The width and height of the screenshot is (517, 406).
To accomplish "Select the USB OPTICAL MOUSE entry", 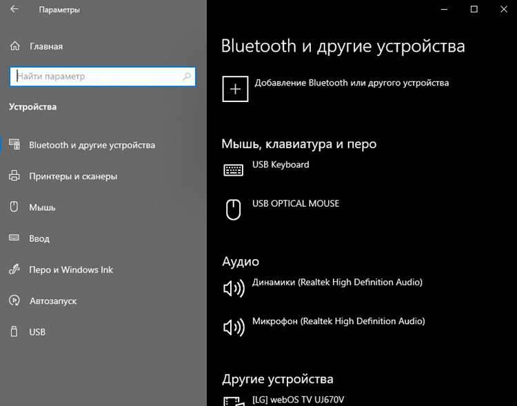I will point(296,203).
